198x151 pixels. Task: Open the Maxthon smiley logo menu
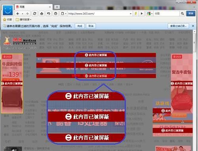[8, 10]
